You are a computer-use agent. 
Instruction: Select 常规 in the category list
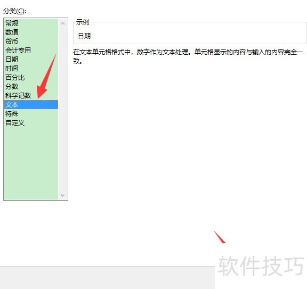(x=31, y=23)
